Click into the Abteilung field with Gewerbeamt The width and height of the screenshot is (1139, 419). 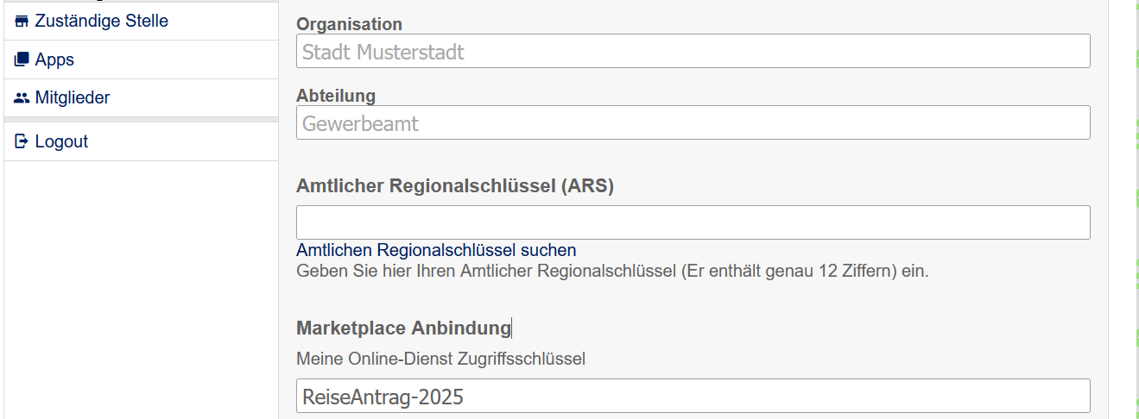[693, 123]
